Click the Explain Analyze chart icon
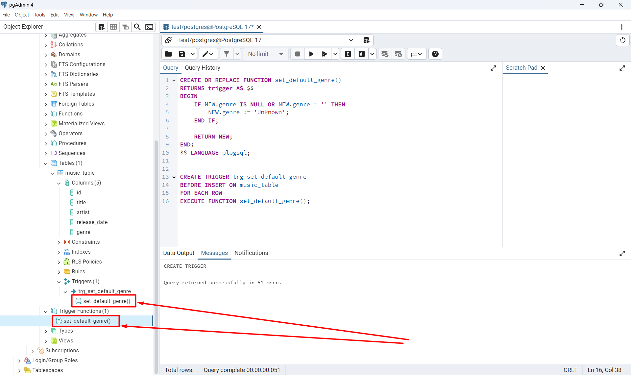Image resolution: width=631 pixels, height=375 pixels. (x=362, y=54)
